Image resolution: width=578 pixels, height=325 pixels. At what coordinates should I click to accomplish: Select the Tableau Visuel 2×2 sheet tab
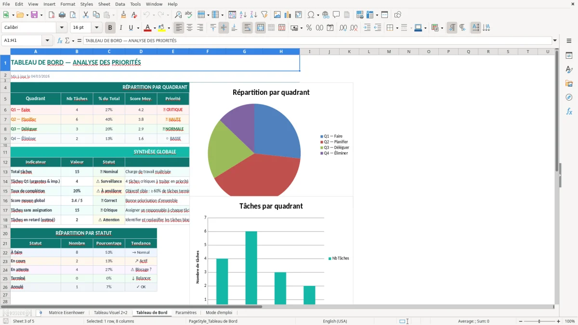click(111, 312)
